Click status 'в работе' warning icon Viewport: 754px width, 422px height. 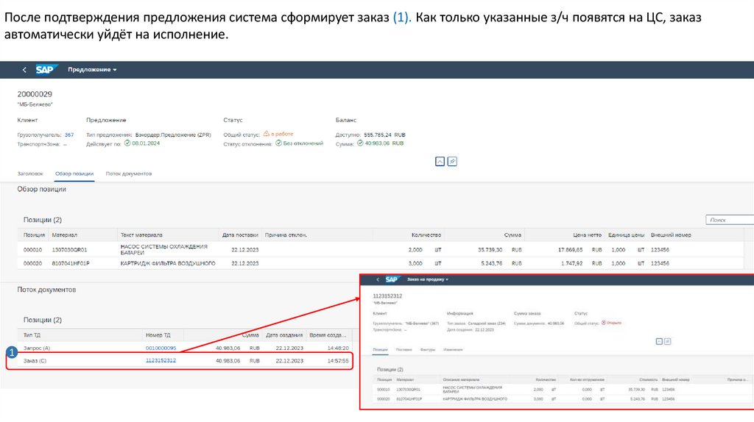(267, 134)
